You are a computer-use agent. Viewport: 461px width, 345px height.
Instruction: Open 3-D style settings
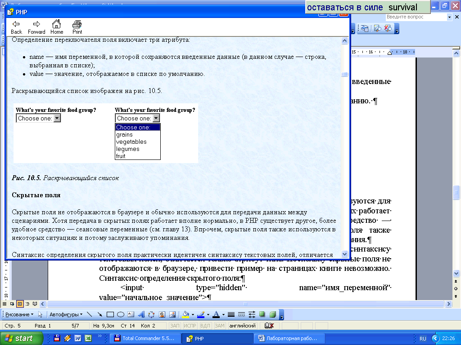(x=272, y=314)
